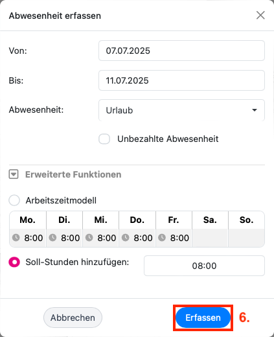Click the clock icon in Tuesday's cell
Image resolution: width=274 pixels, height=337 pixels.
coord(52,238)
